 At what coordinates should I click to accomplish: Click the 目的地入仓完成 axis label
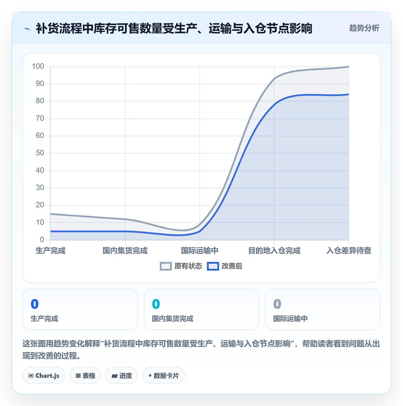(x=274, y=251)
